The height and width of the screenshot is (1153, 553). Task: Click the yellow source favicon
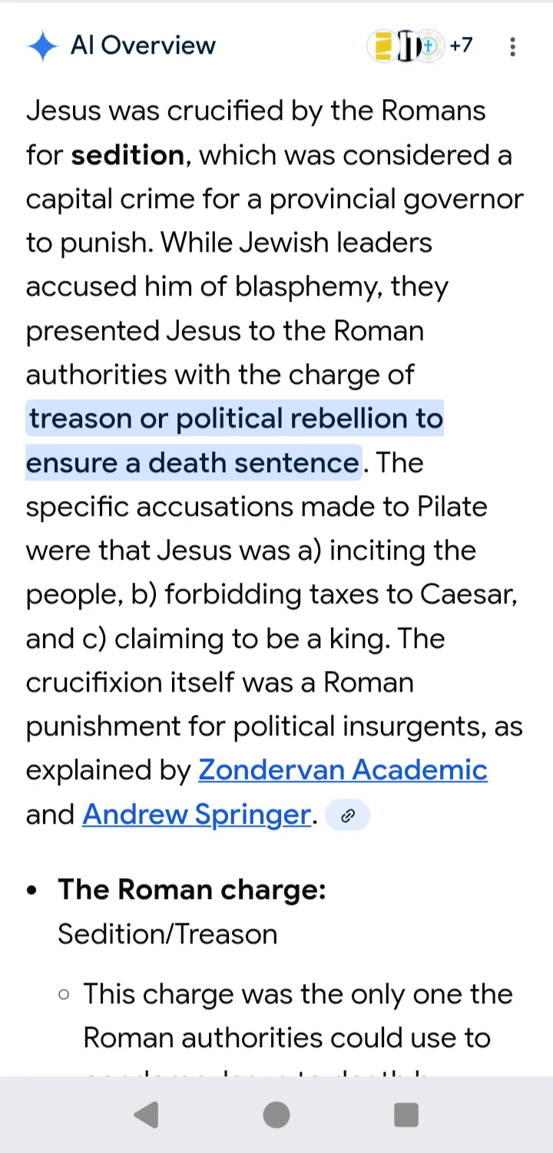click(x=382, y=46)
